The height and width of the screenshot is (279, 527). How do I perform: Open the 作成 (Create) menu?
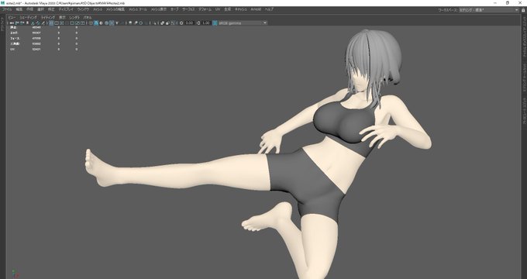pyautogui.click(x=30, y=9)
